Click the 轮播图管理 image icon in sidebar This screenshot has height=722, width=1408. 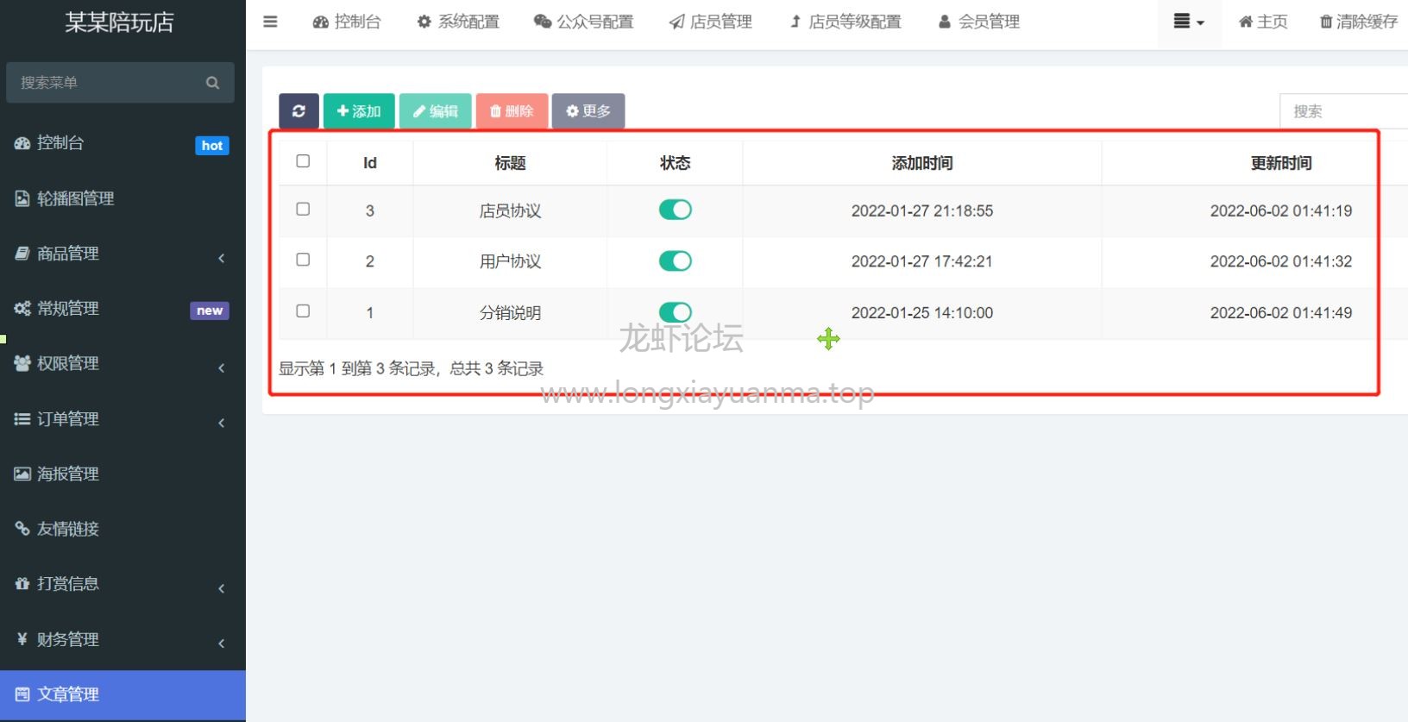22,198
